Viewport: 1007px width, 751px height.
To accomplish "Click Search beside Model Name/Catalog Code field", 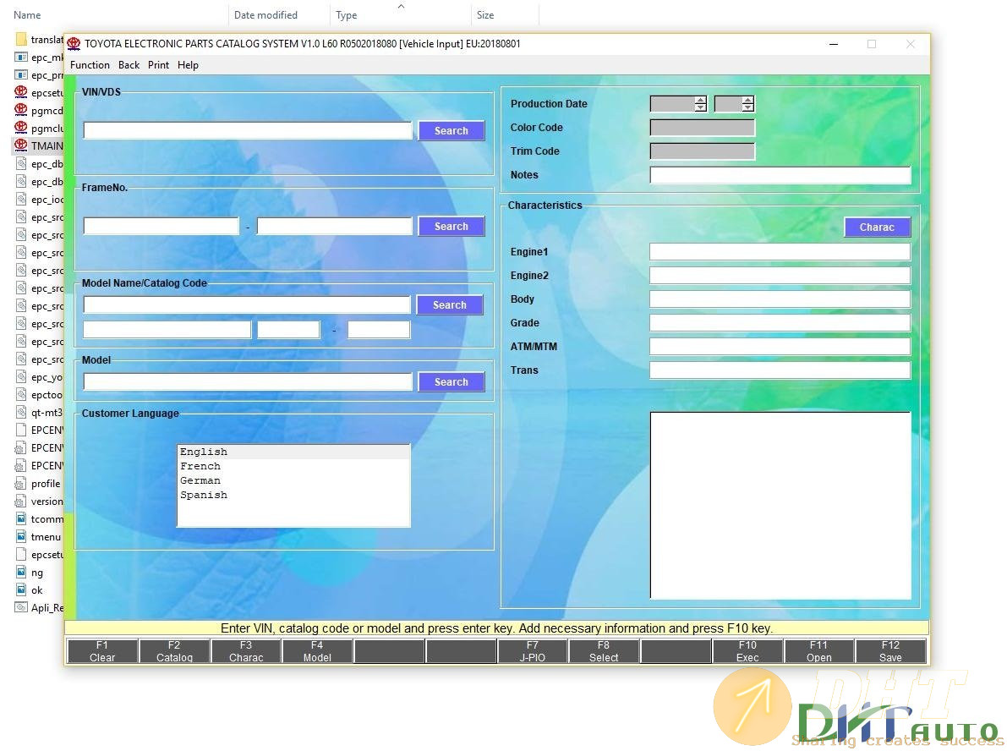I will (x=450, y=305).
